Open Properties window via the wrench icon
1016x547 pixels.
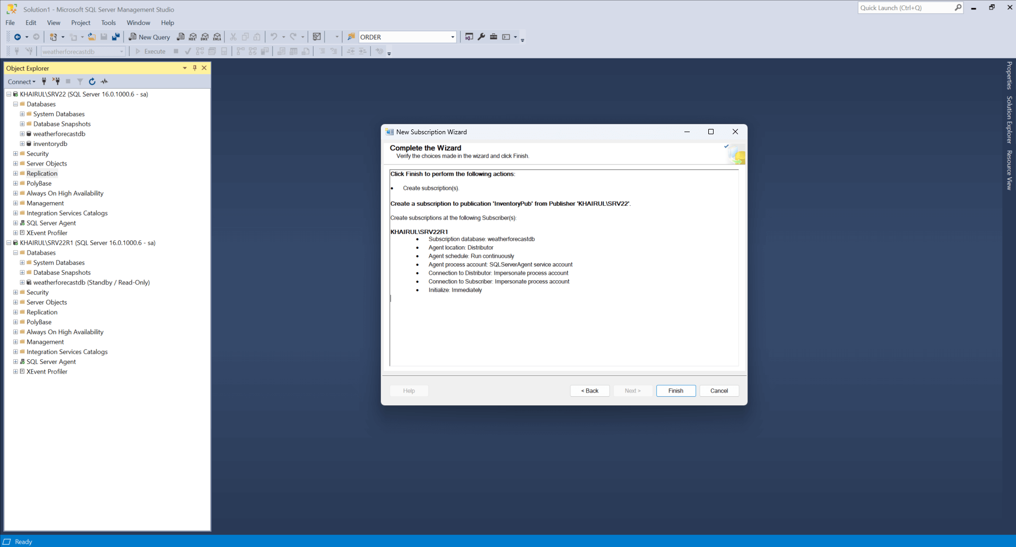[x=481, y=37]
